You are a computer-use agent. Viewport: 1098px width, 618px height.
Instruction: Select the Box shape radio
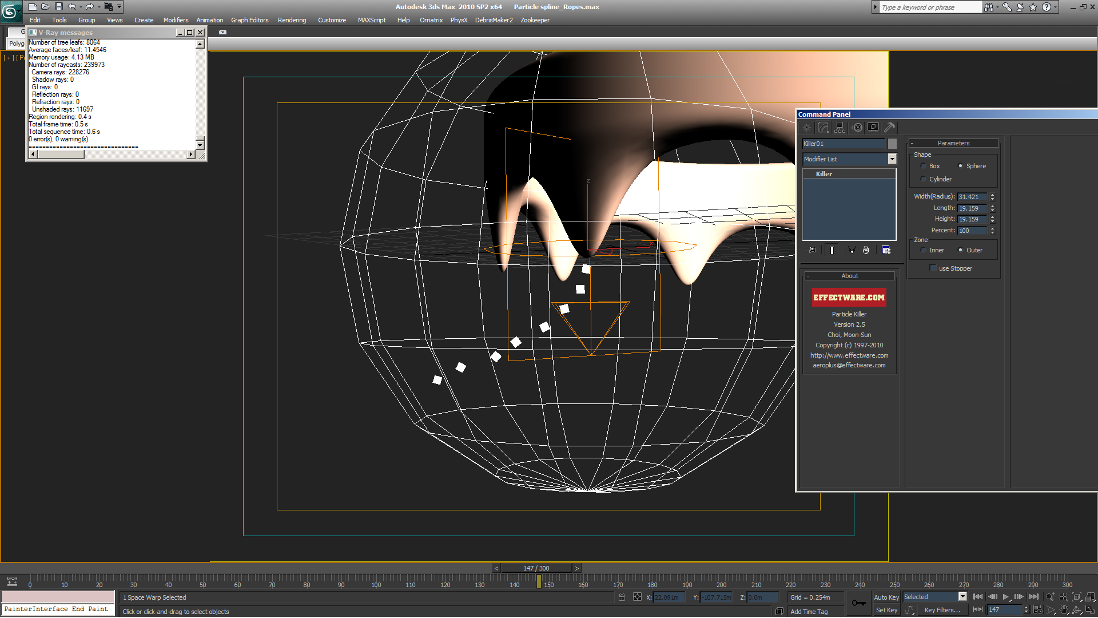(x=923, y=166)
